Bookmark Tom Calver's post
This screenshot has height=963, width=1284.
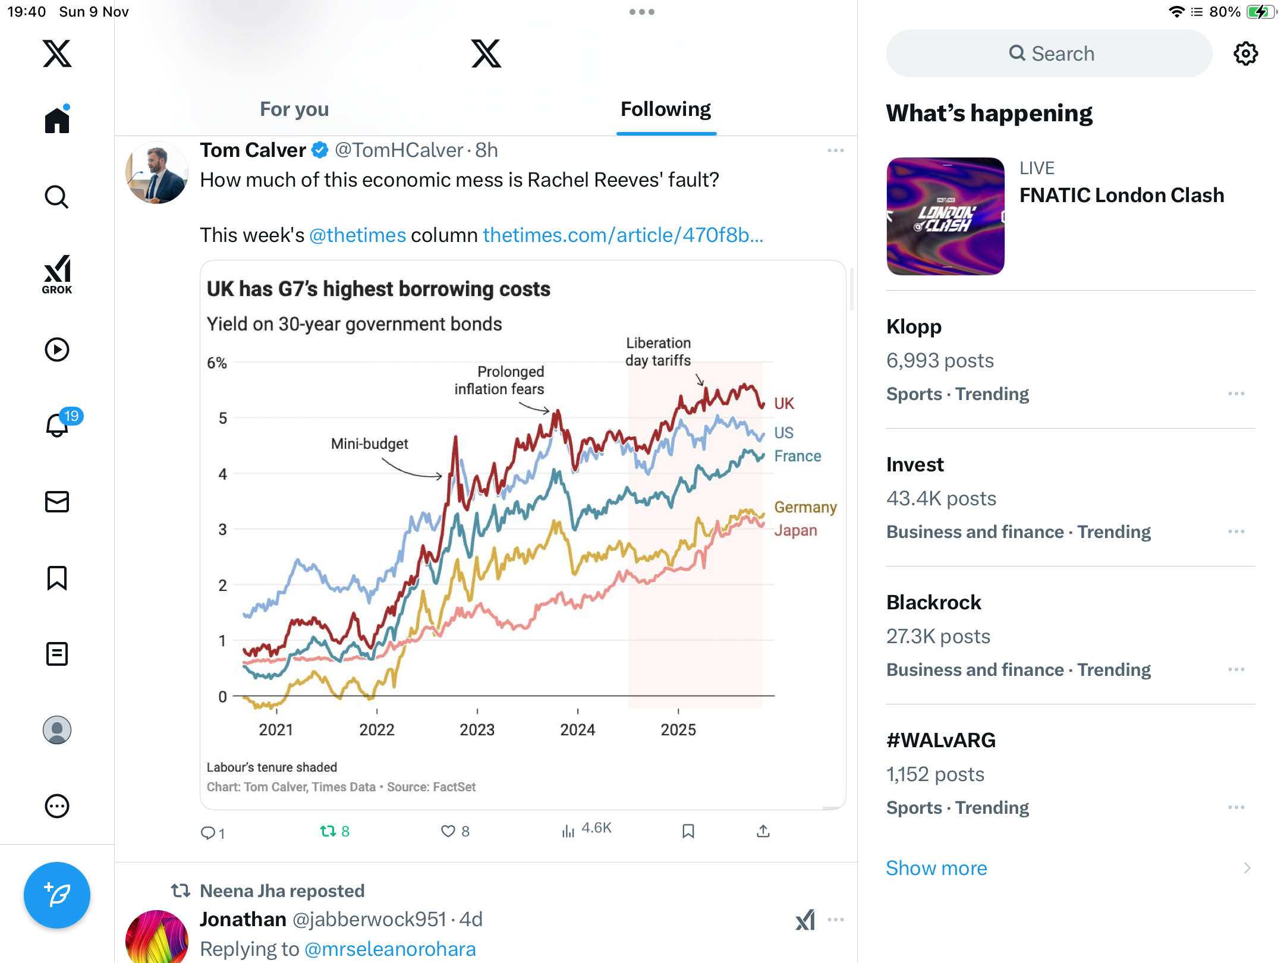(688, 831)
